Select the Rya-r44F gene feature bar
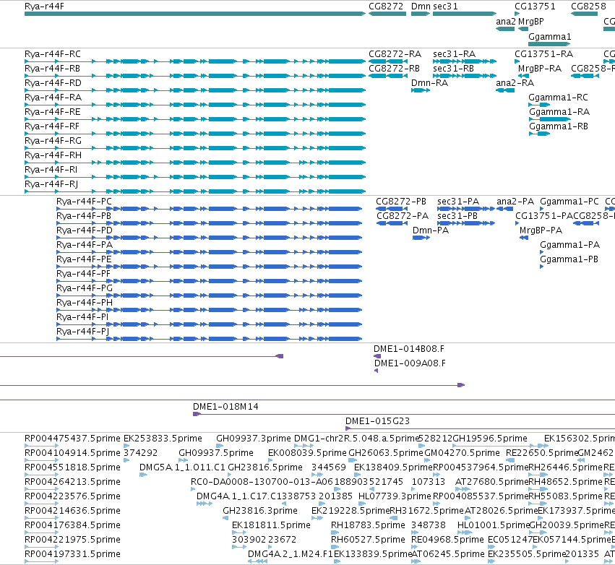This screenshot has width=615, height=565. tap(195, 14)
